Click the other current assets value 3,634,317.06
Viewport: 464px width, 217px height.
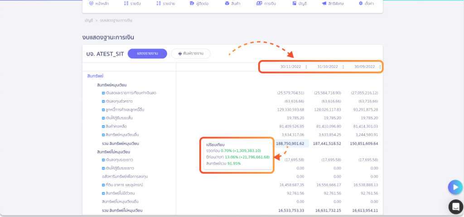point(293,135)
